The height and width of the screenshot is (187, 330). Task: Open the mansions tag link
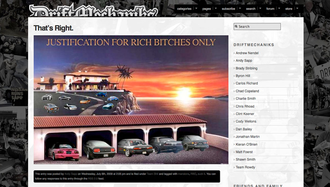(x=184, y=174)
